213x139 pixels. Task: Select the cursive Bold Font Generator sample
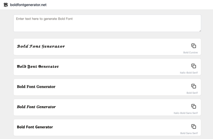pyautogui.click(x=41, y=46)
